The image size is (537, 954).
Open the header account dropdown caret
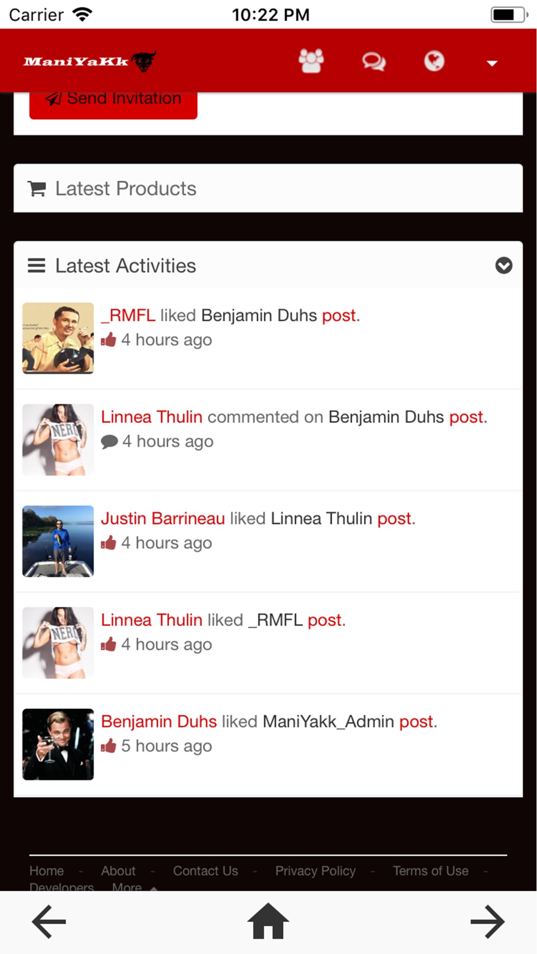point(491,63)
